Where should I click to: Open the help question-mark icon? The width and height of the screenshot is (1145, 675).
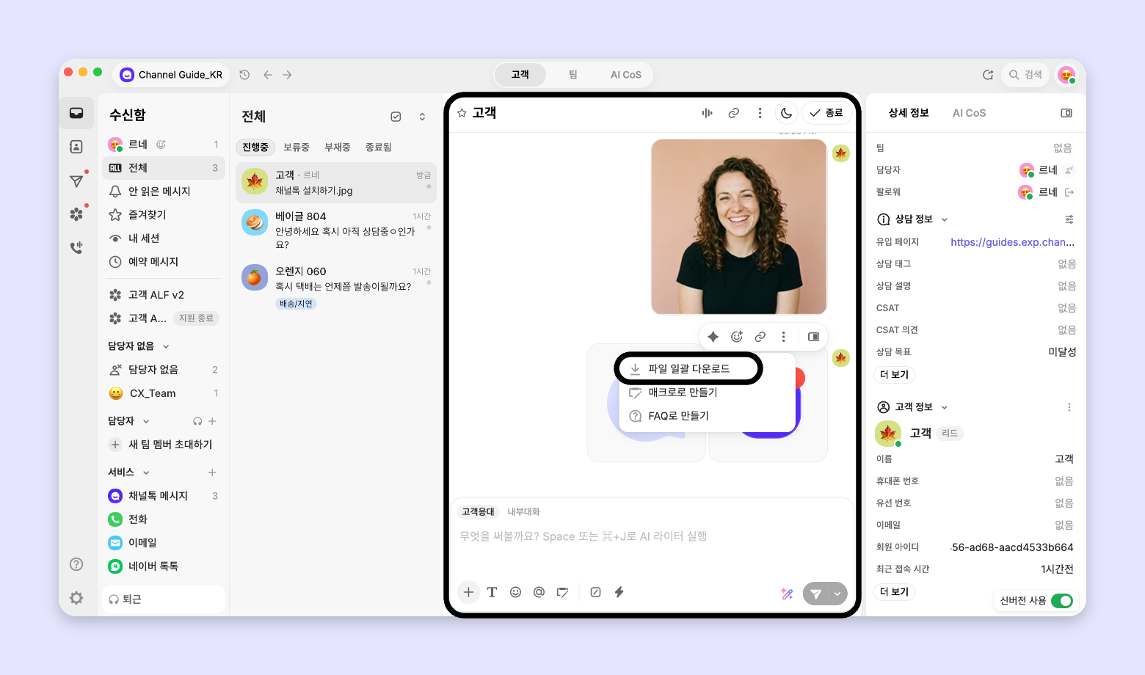76,564
